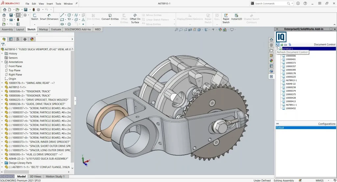Open the Search Commands dropdown arrow
This screenshot has width=337, height=182.
[x=292, y=3]
